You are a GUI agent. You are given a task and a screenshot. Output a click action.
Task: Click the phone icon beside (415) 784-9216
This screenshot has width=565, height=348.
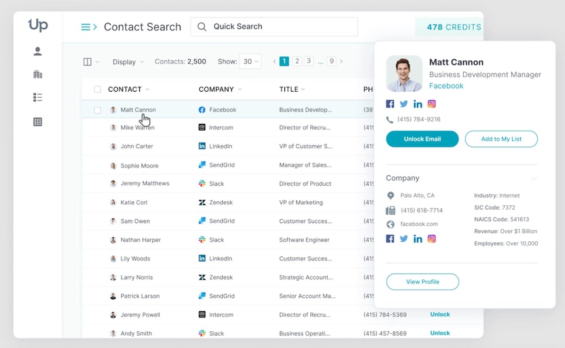click(x=389, y=120)
